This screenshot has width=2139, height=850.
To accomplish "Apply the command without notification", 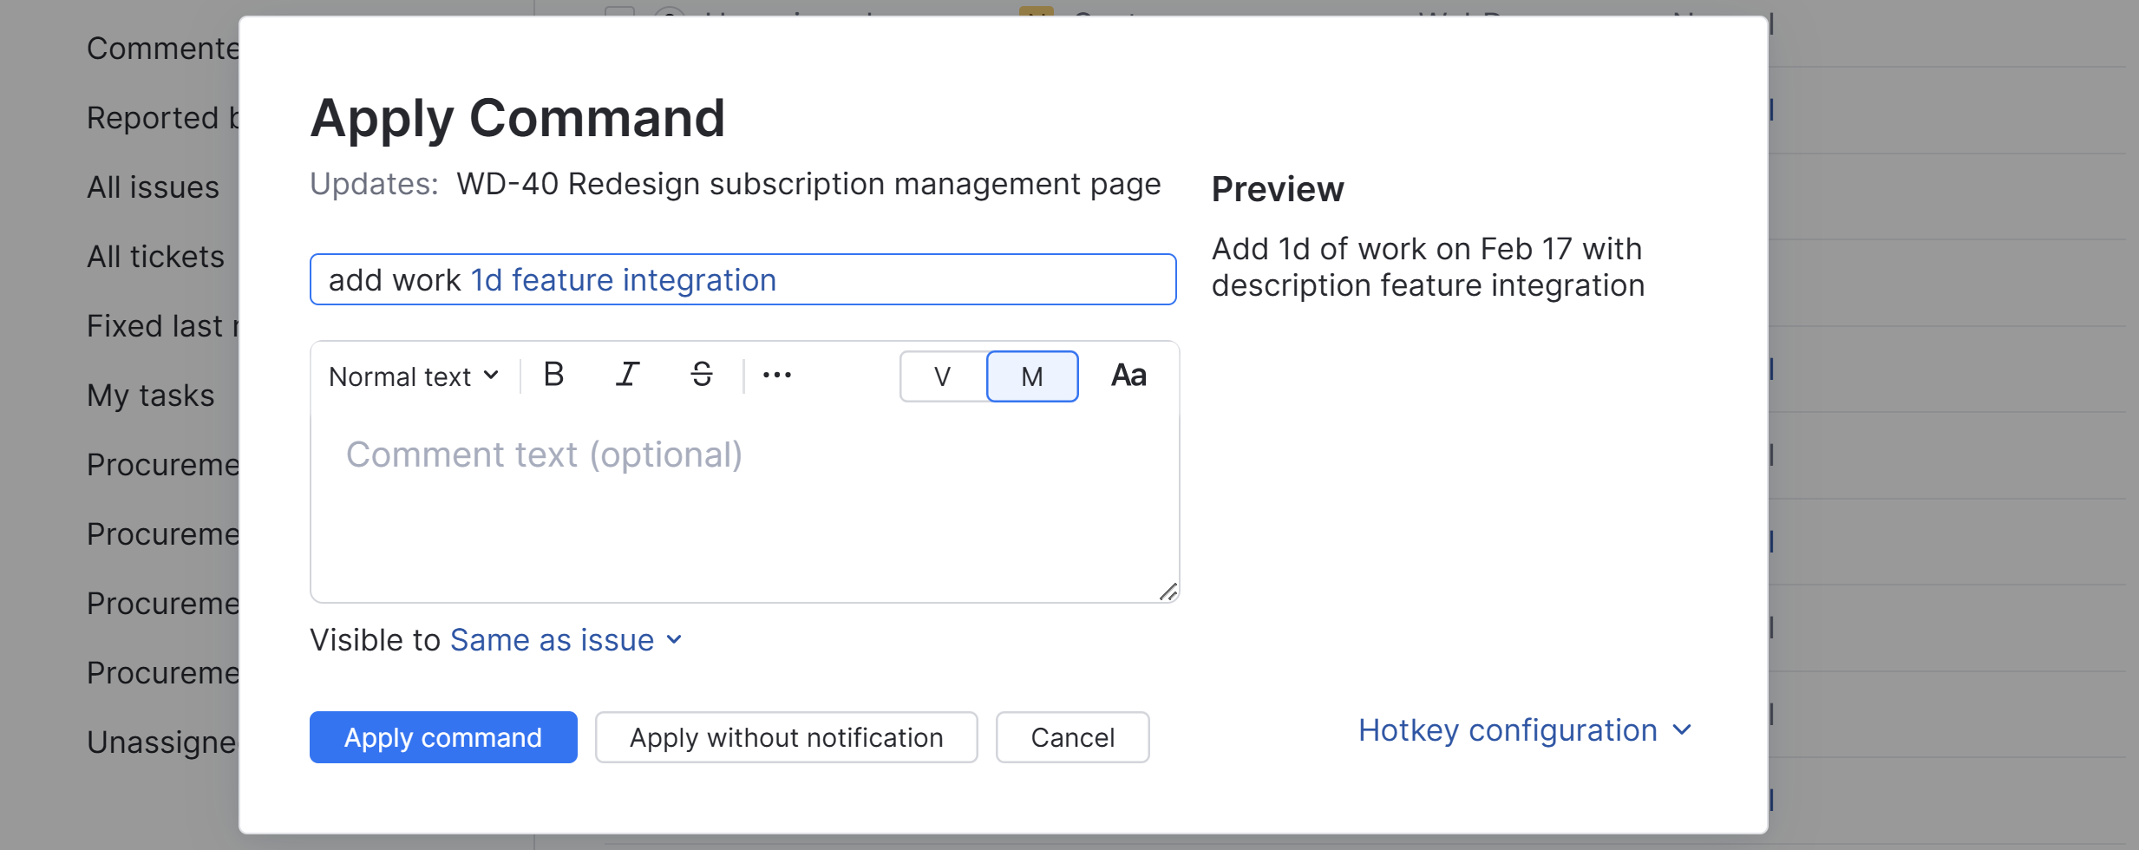I will click(x=785, y=736).
